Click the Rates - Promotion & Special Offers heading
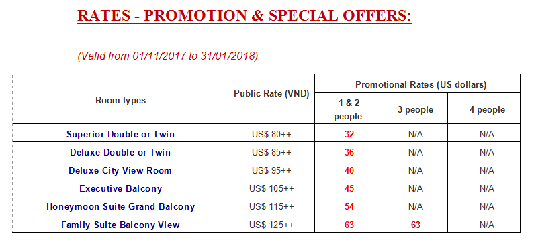Viewport: 534px width, 246px height. pos(244,16)
